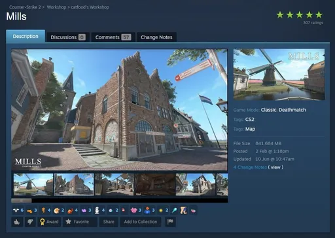Click the thumbnail strip horizontal scrollbar handle
Viewport: 335px width, 238px height.
22,200
